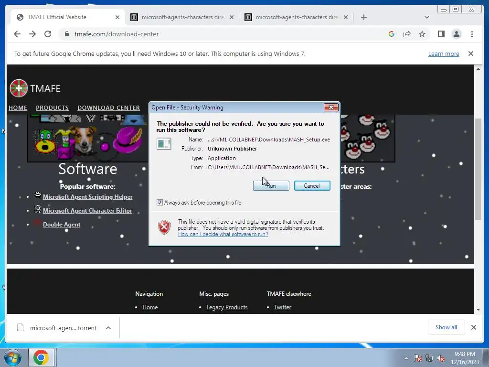
Task: Expand the torrent download options chevron
Action: 108,328
